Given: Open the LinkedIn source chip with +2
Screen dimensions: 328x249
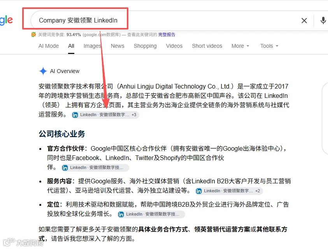Looking at the screenshot, I should [229, 191].
